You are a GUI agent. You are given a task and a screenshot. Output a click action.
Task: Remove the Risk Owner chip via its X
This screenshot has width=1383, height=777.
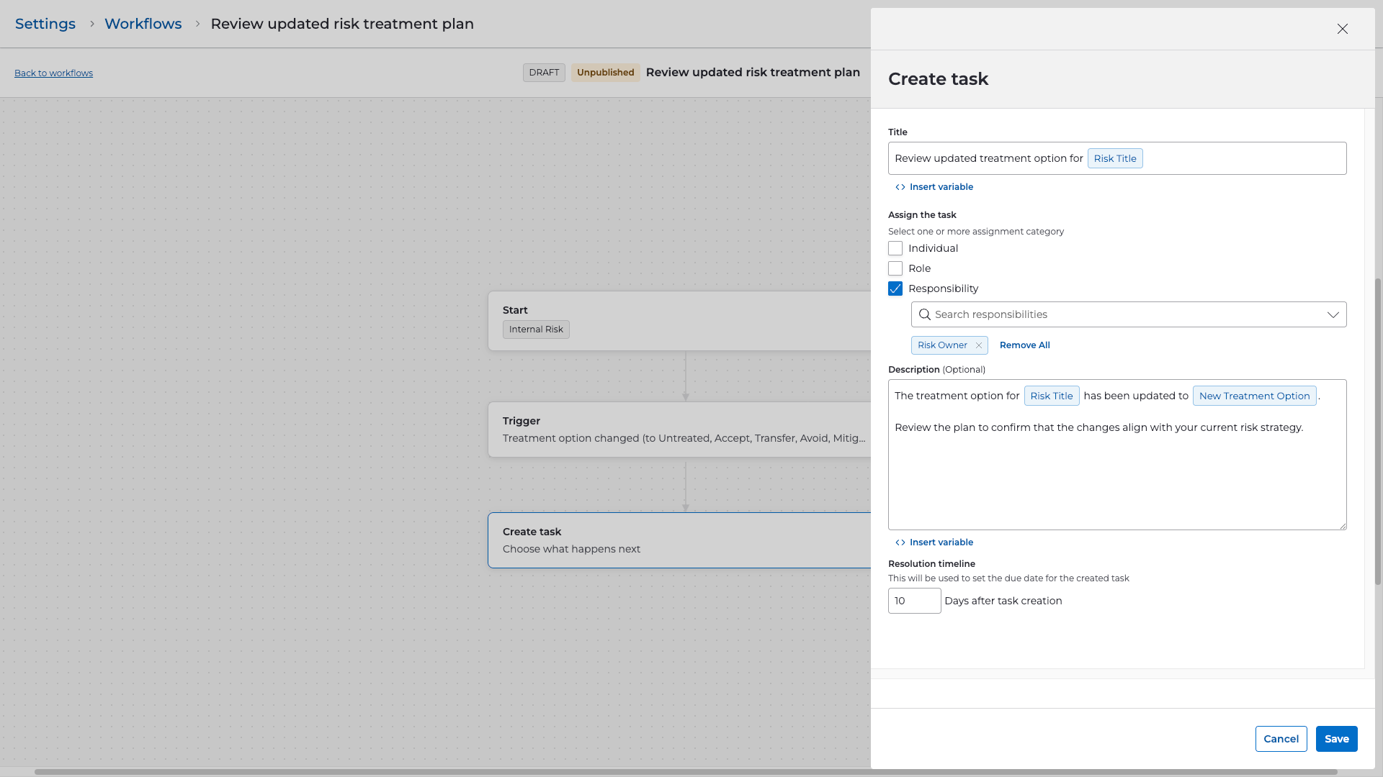click(x=979, y=345)
